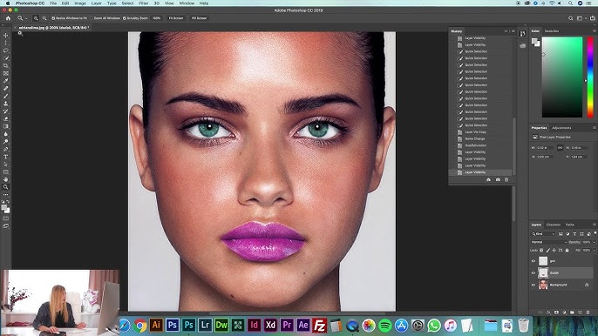598x336 pixels.
Task: Select the Eraser tool
Action: tap(6, 119)
